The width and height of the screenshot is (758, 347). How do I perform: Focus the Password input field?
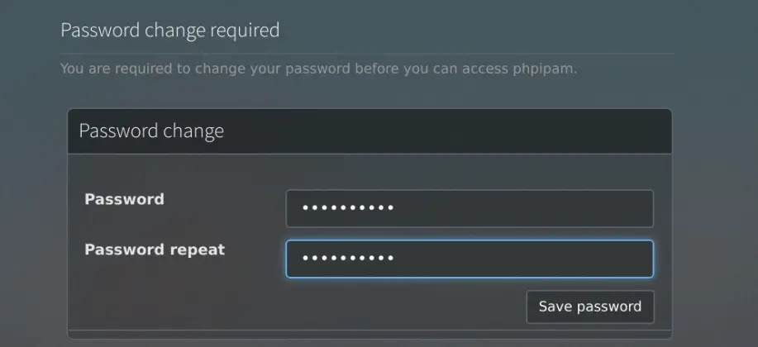click(469, 208)
